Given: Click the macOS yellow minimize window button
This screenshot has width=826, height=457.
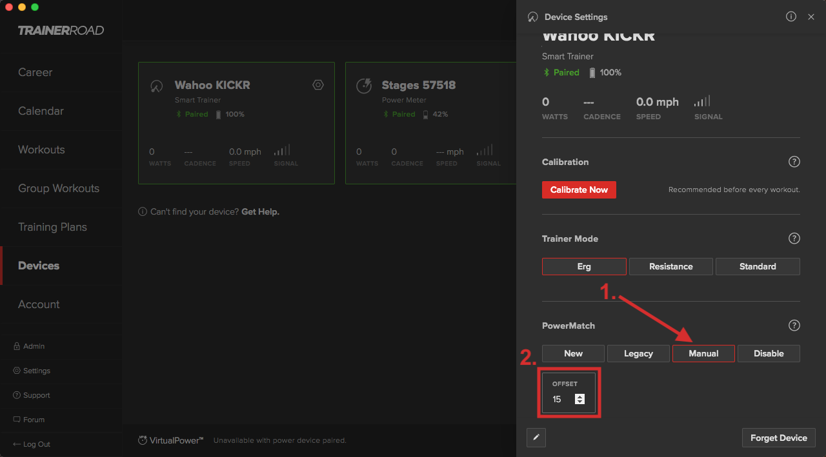Looking at the screenshot, I should pyautogui.click(x=22, y=7).
